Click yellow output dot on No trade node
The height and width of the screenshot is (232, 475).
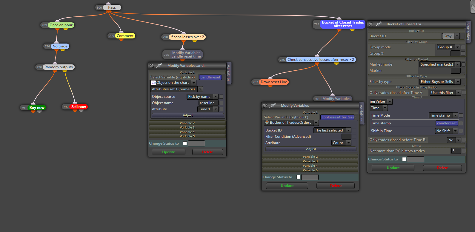tap(63, 50)
